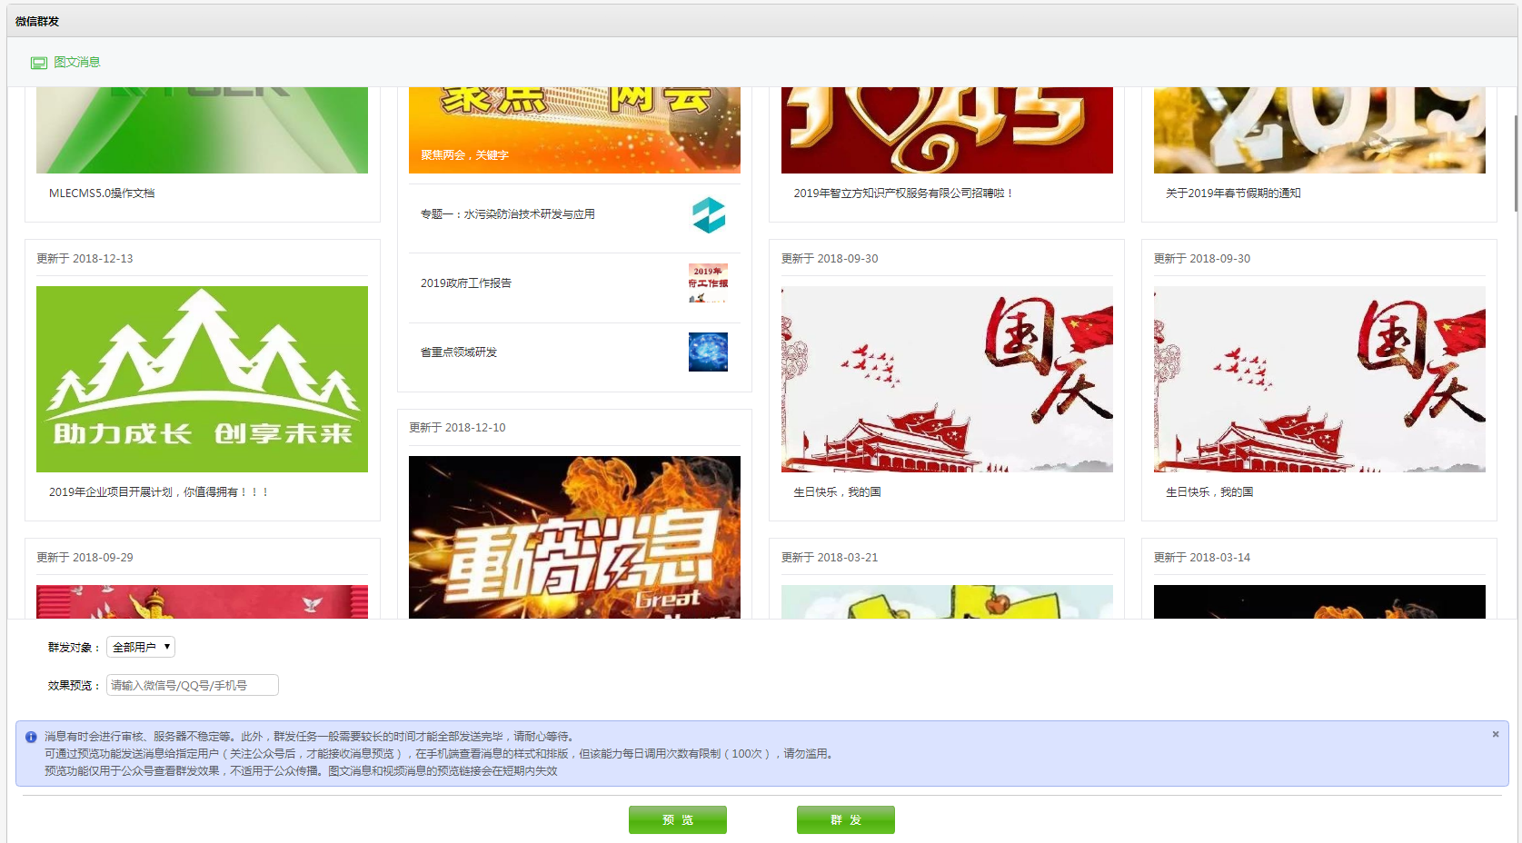
Task: Select the red 2019 recruitment cover image
Action: click(947, 130)
